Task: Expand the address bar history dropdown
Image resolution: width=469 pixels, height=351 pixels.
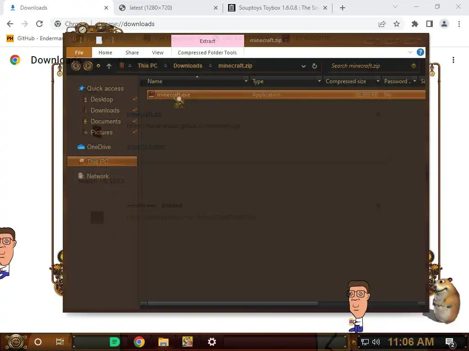Action: (x=304, y=66)
